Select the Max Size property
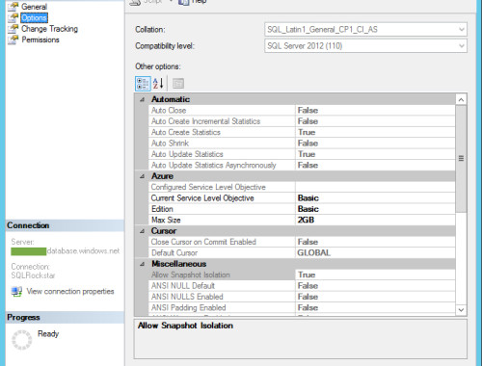This screenshot has height=366, width=482. coord(302,220)
